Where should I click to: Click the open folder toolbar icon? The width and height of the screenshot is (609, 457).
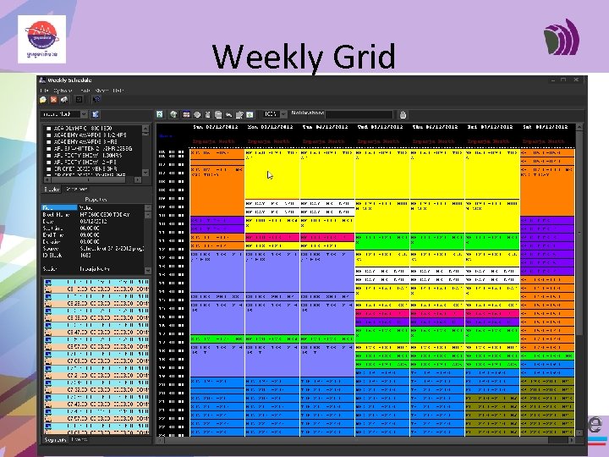coord(43,100)
